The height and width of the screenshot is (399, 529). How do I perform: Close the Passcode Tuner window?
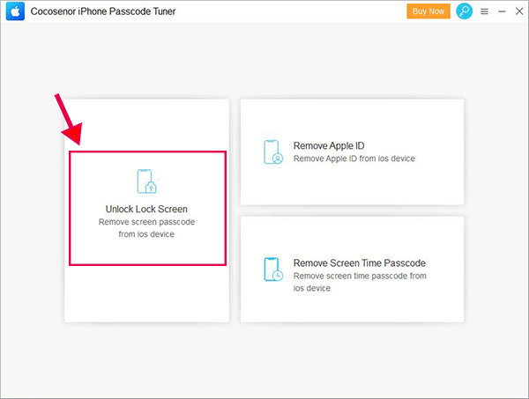(519, 11)
